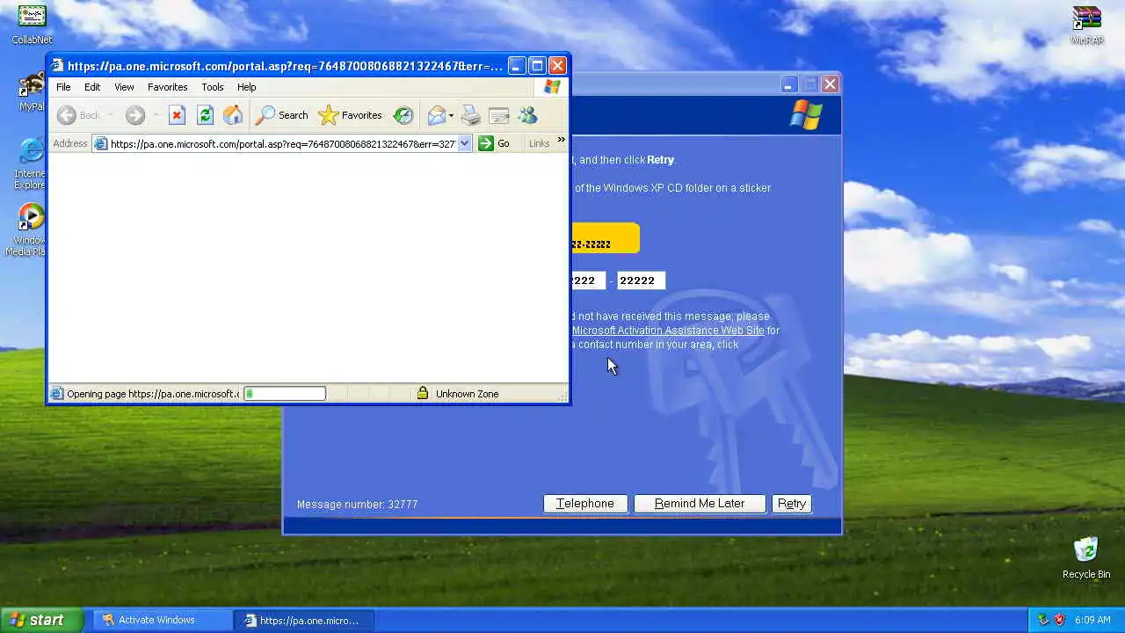Click the Windows logo in Activate Windows header
Screen dimensions: 1125x633
point(806,115)
